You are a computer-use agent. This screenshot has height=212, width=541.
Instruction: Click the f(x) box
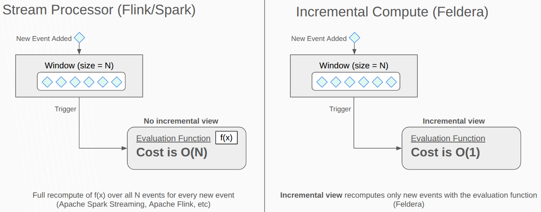tap(226, 138)
